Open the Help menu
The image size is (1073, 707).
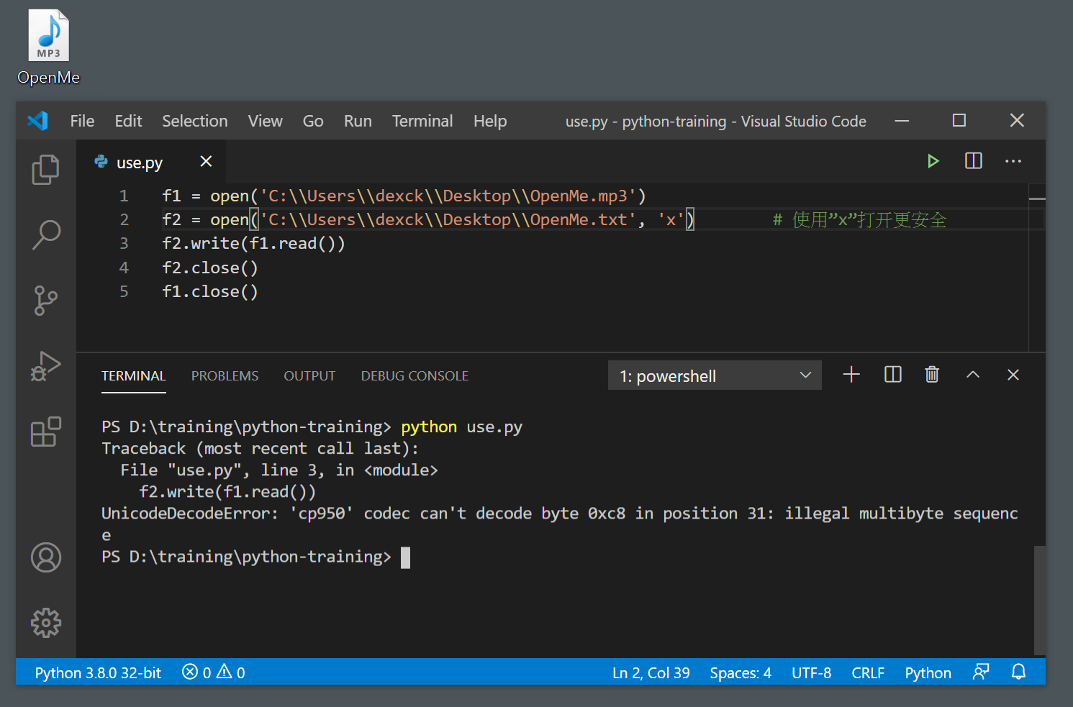[x=490, y=121]
